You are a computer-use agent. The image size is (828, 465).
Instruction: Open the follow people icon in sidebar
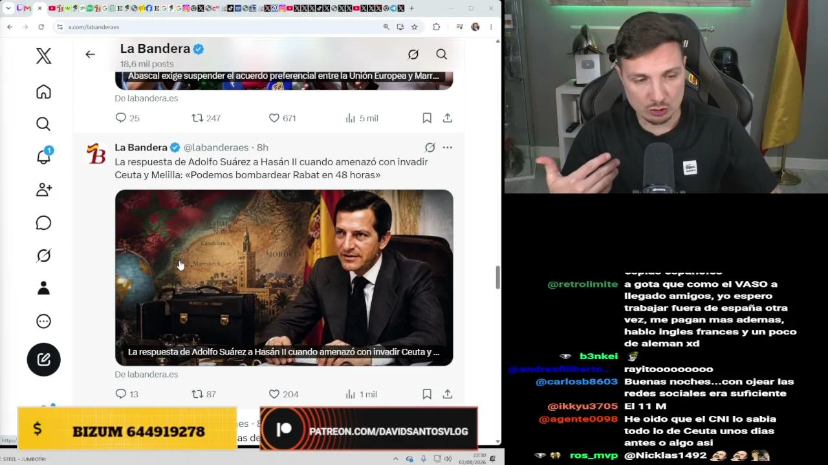tap(43, 190)
